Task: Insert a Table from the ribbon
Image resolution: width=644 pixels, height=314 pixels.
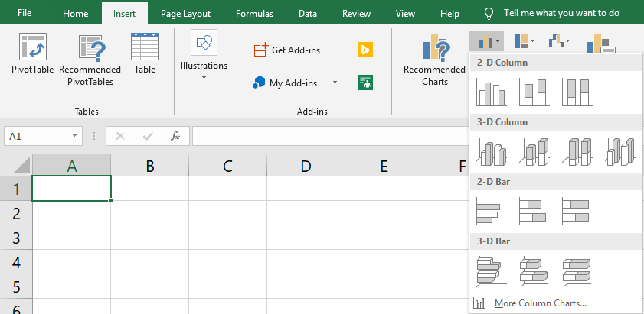Action: pos(145,53)
